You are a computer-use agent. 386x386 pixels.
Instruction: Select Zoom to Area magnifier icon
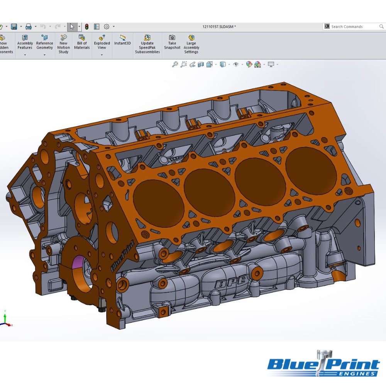(x=184, y=64)
